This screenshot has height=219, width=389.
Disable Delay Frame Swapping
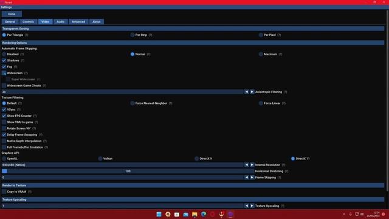pos(4,135)
